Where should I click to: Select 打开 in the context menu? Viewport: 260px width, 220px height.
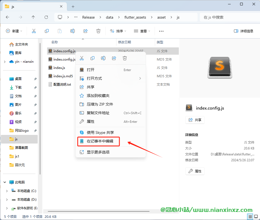tap(111, 70)
